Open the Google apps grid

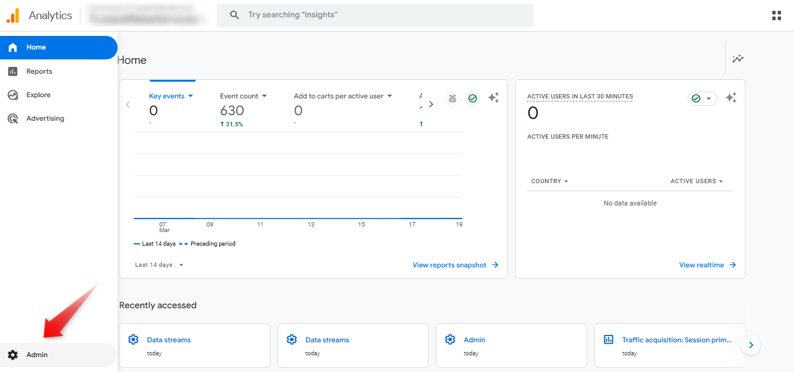pyautogui.click(x=777, y=15)
